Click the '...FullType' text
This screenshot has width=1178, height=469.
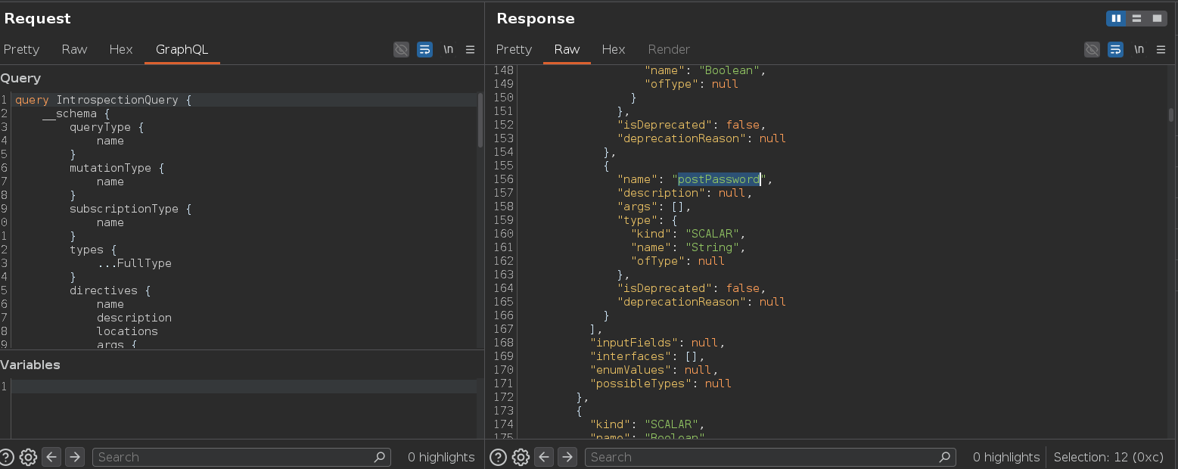click(135, 263)
